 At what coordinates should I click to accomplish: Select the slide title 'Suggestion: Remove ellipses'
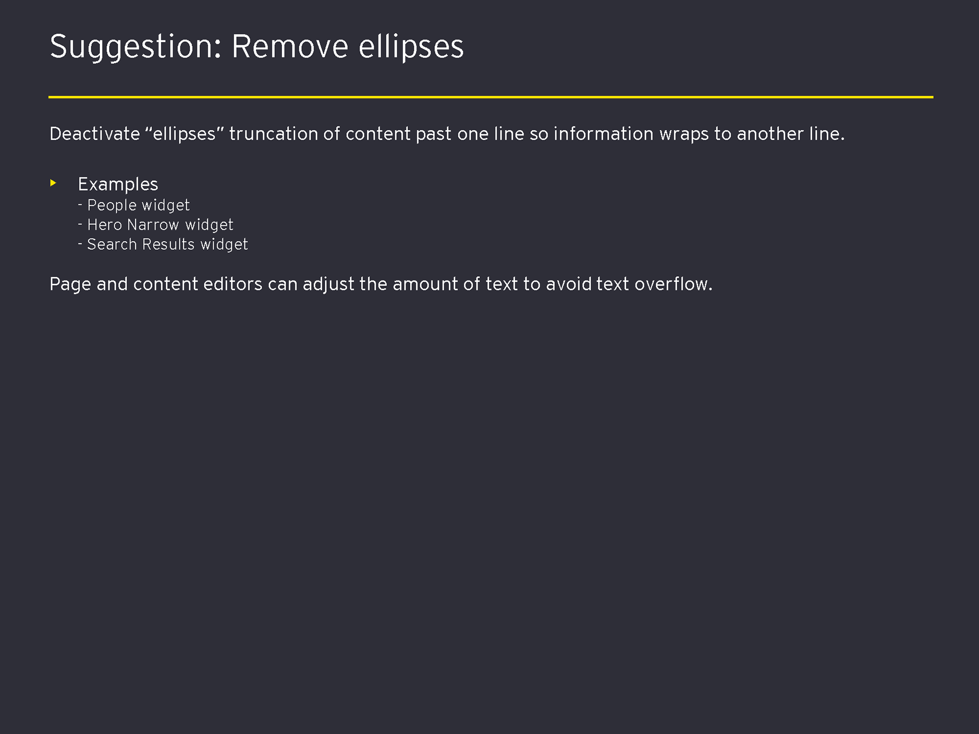pos(257,47)
